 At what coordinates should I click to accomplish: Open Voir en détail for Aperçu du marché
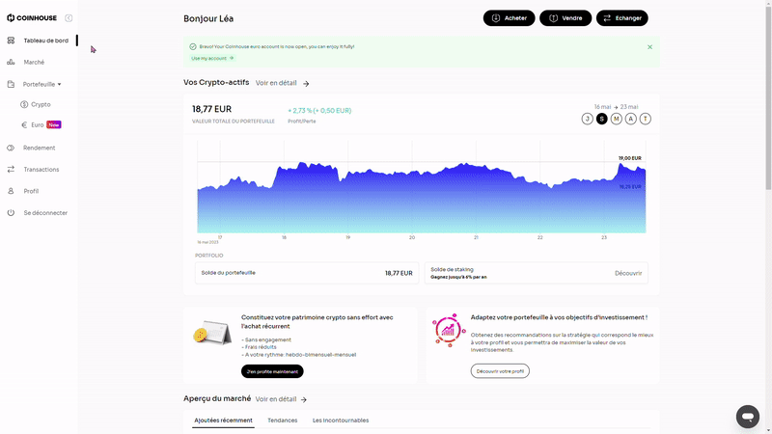pos(276,399)
